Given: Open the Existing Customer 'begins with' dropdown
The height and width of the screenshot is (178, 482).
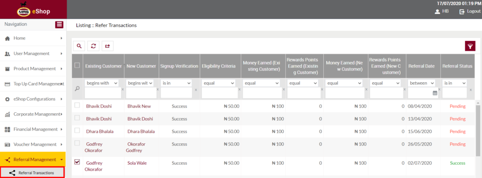Looking at the screenshot, I should pos(102,83).
